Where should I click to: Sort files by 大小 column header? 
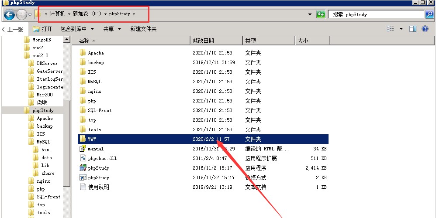(x=312, y=41)
